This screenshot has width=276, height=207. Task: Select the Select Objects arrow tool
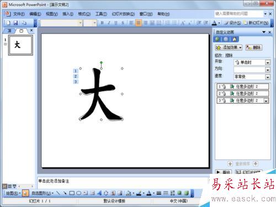[25, 193]
